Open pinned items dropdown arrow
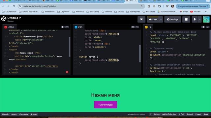The width and height of the screenshot is (211, 118). coord(200,20)
